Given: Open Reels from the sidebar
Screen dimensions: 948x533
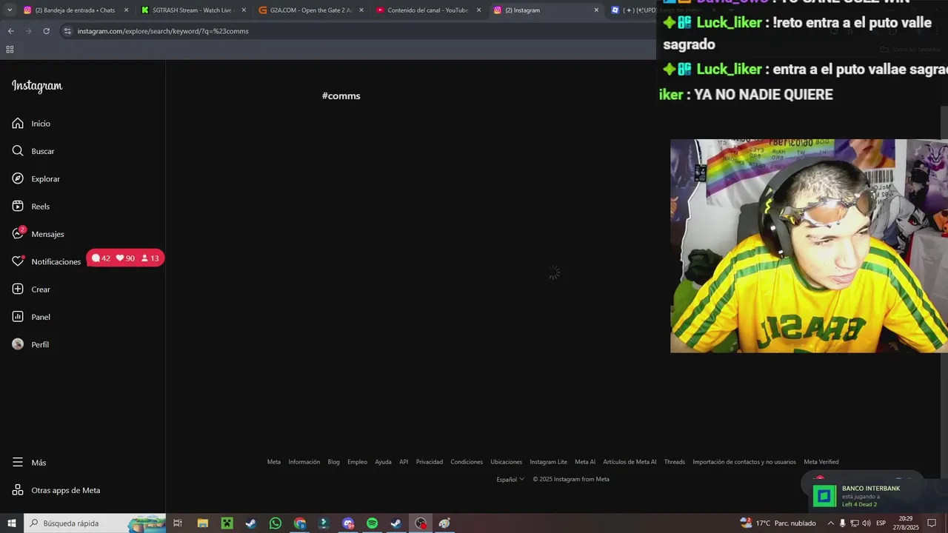Looking at the screenshot, I should (x=30, y=207).
